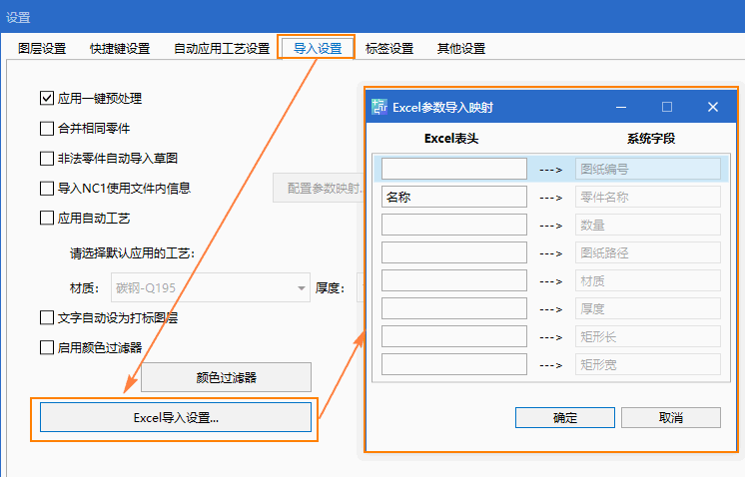Click the Excel参数导入映射 dialog title icon
The width and height of the screenshot is (745, 477).
point(379,107)
